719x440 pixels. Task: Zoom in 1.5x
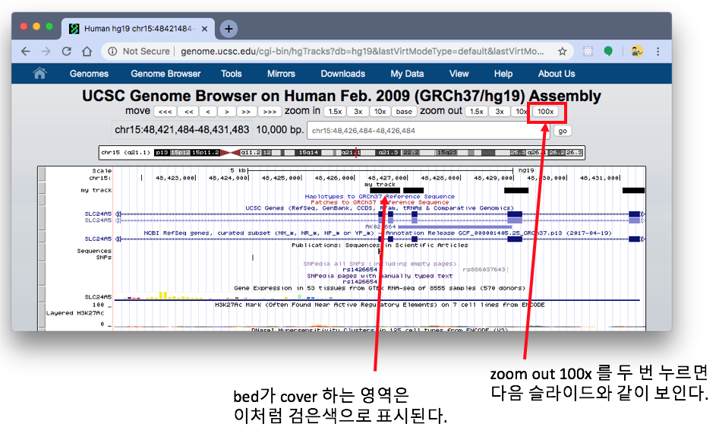pos(335,112)
